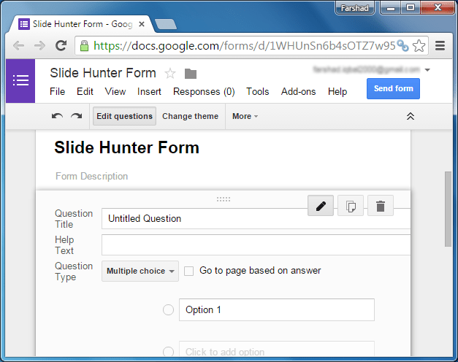Click the question drag handle dots

[224, 199]
